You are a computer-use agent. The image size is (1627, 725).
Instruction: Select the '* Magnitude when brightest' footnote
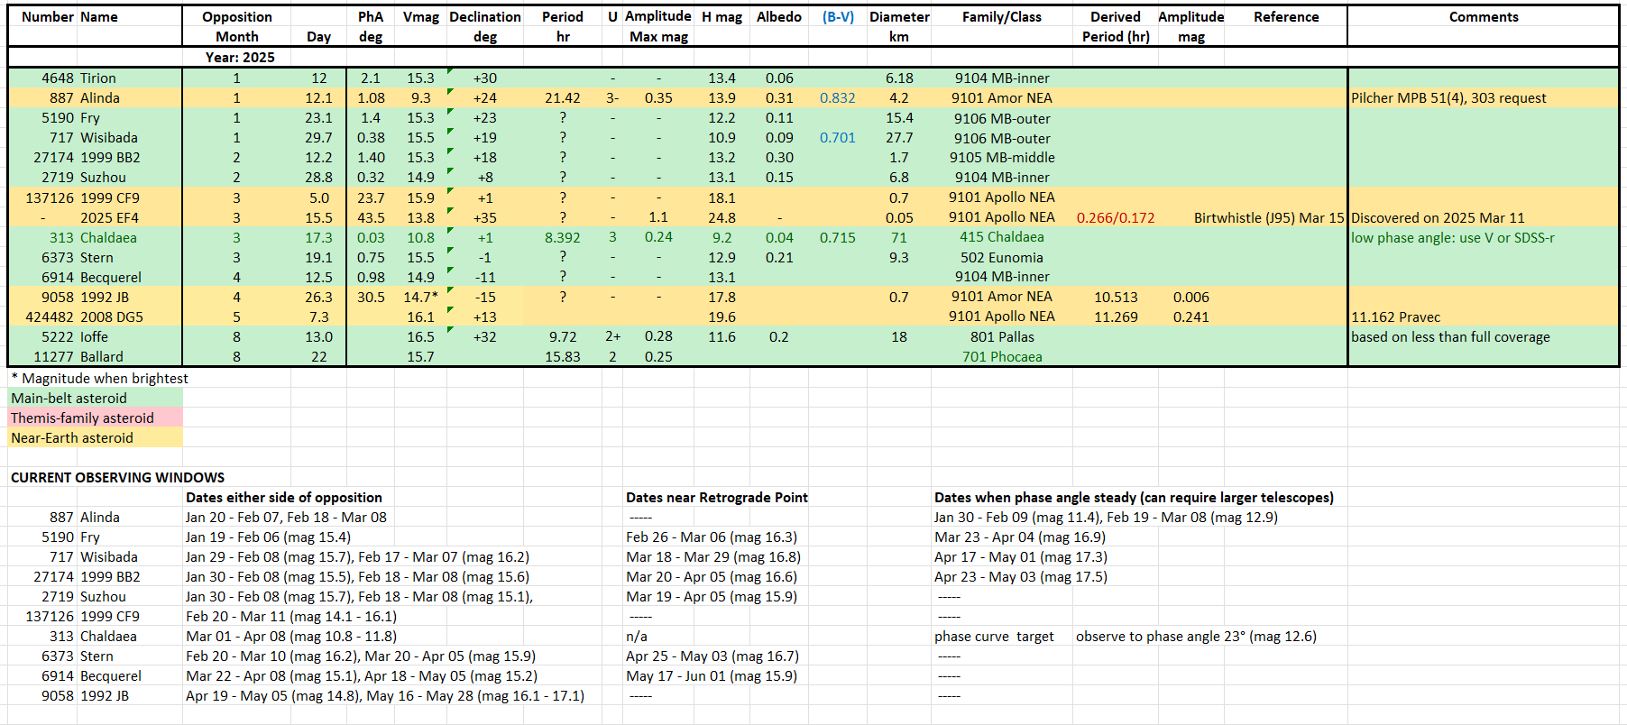pyautogui.click(x=99, y=378)
